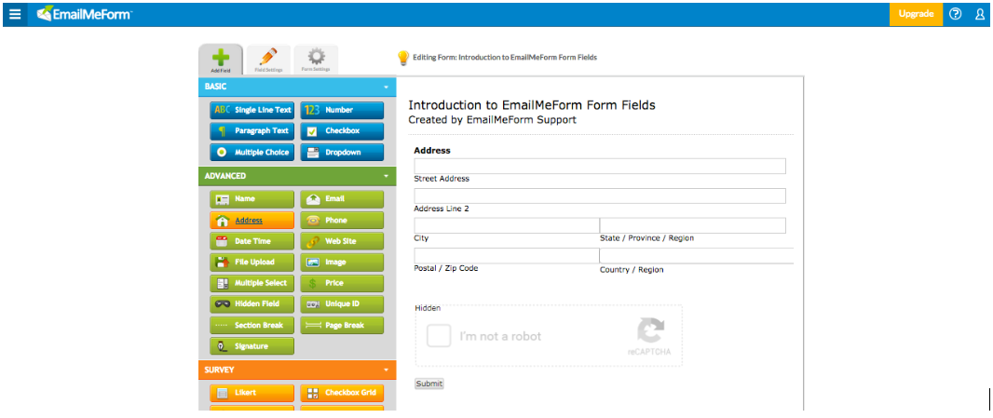This screenshot has width=993, height=418.
Task: Add a Unique ID field
Action: pyautogui.click(x=342, y=304)
